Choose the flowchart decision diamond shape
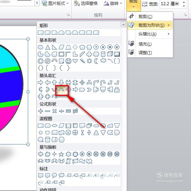 (x=55, y=126)
